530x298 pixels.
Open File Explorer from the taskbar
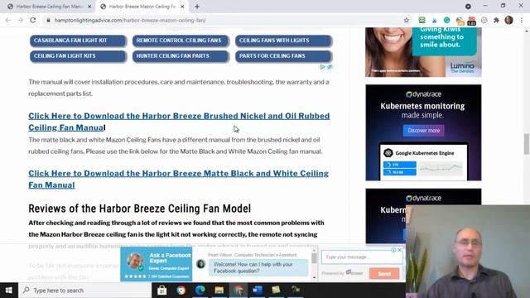pos(219,291)
